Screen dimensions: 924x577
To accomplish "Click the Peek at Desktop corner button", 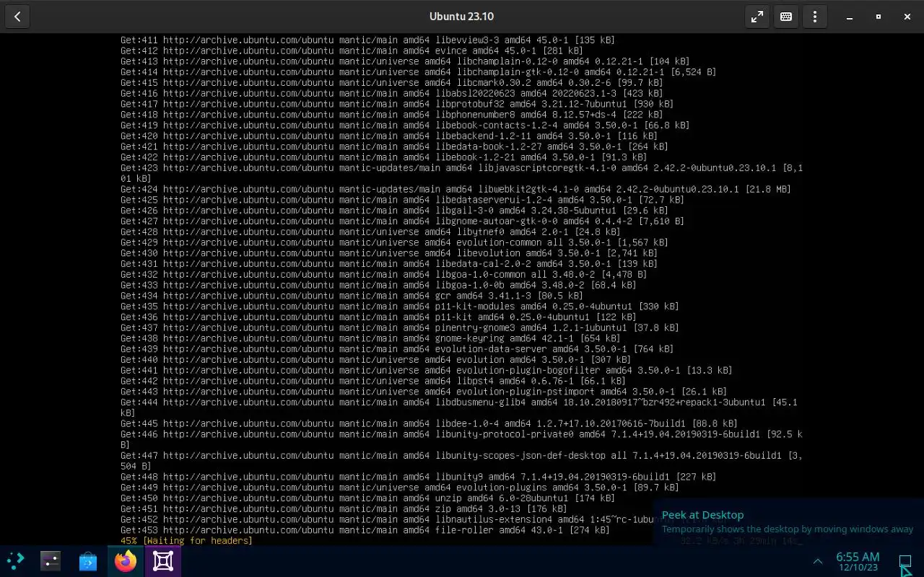I will 905,561.
